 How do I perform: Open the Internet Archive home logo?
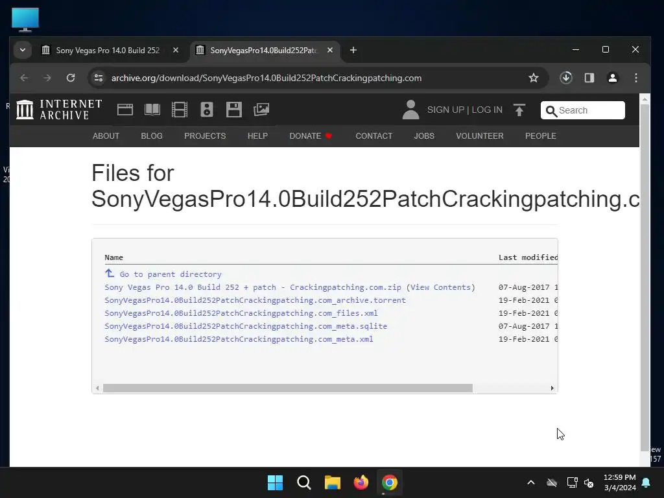(x=59, y=110)
